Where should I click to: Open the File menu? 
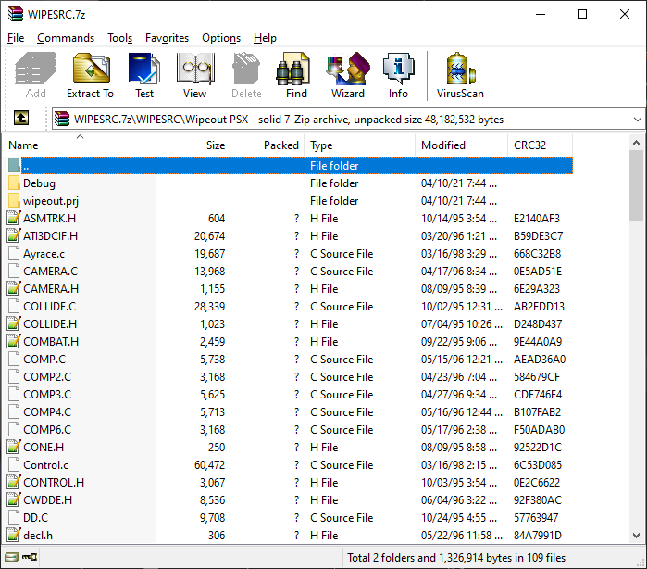pos(16,38)
